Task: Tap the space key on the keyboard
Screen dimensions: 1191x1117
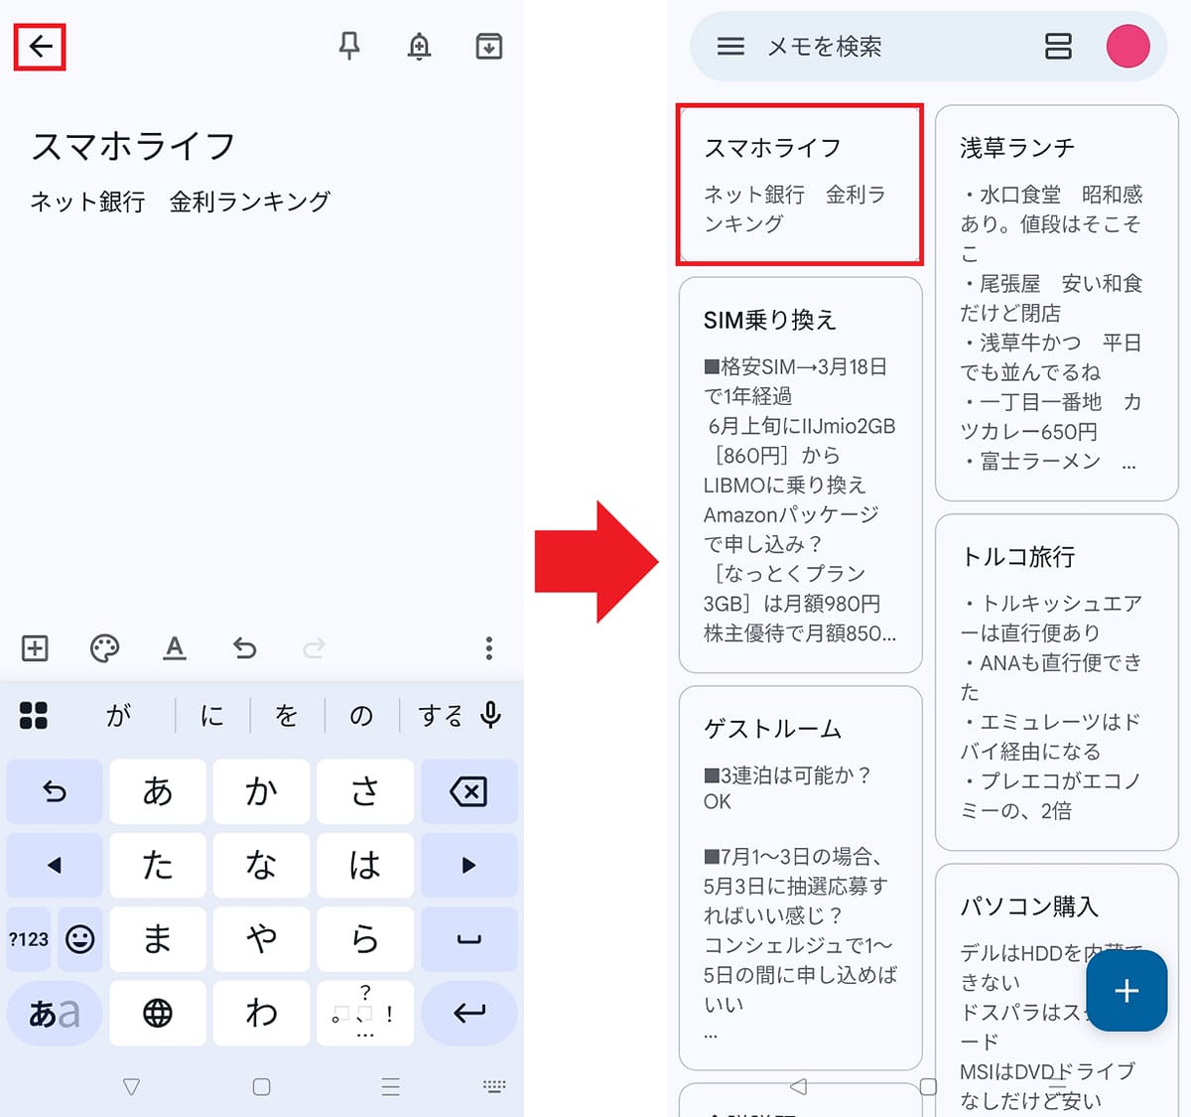Action: [468, 938]
